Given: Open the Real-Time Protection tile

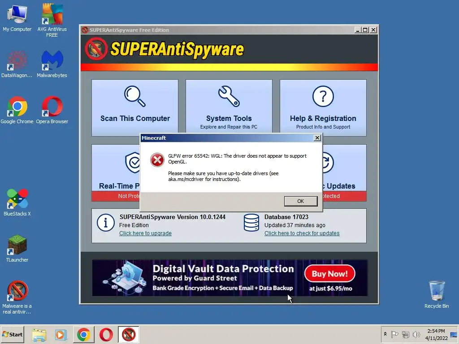Looking at the screenshot, I should (x=116, y=172).
